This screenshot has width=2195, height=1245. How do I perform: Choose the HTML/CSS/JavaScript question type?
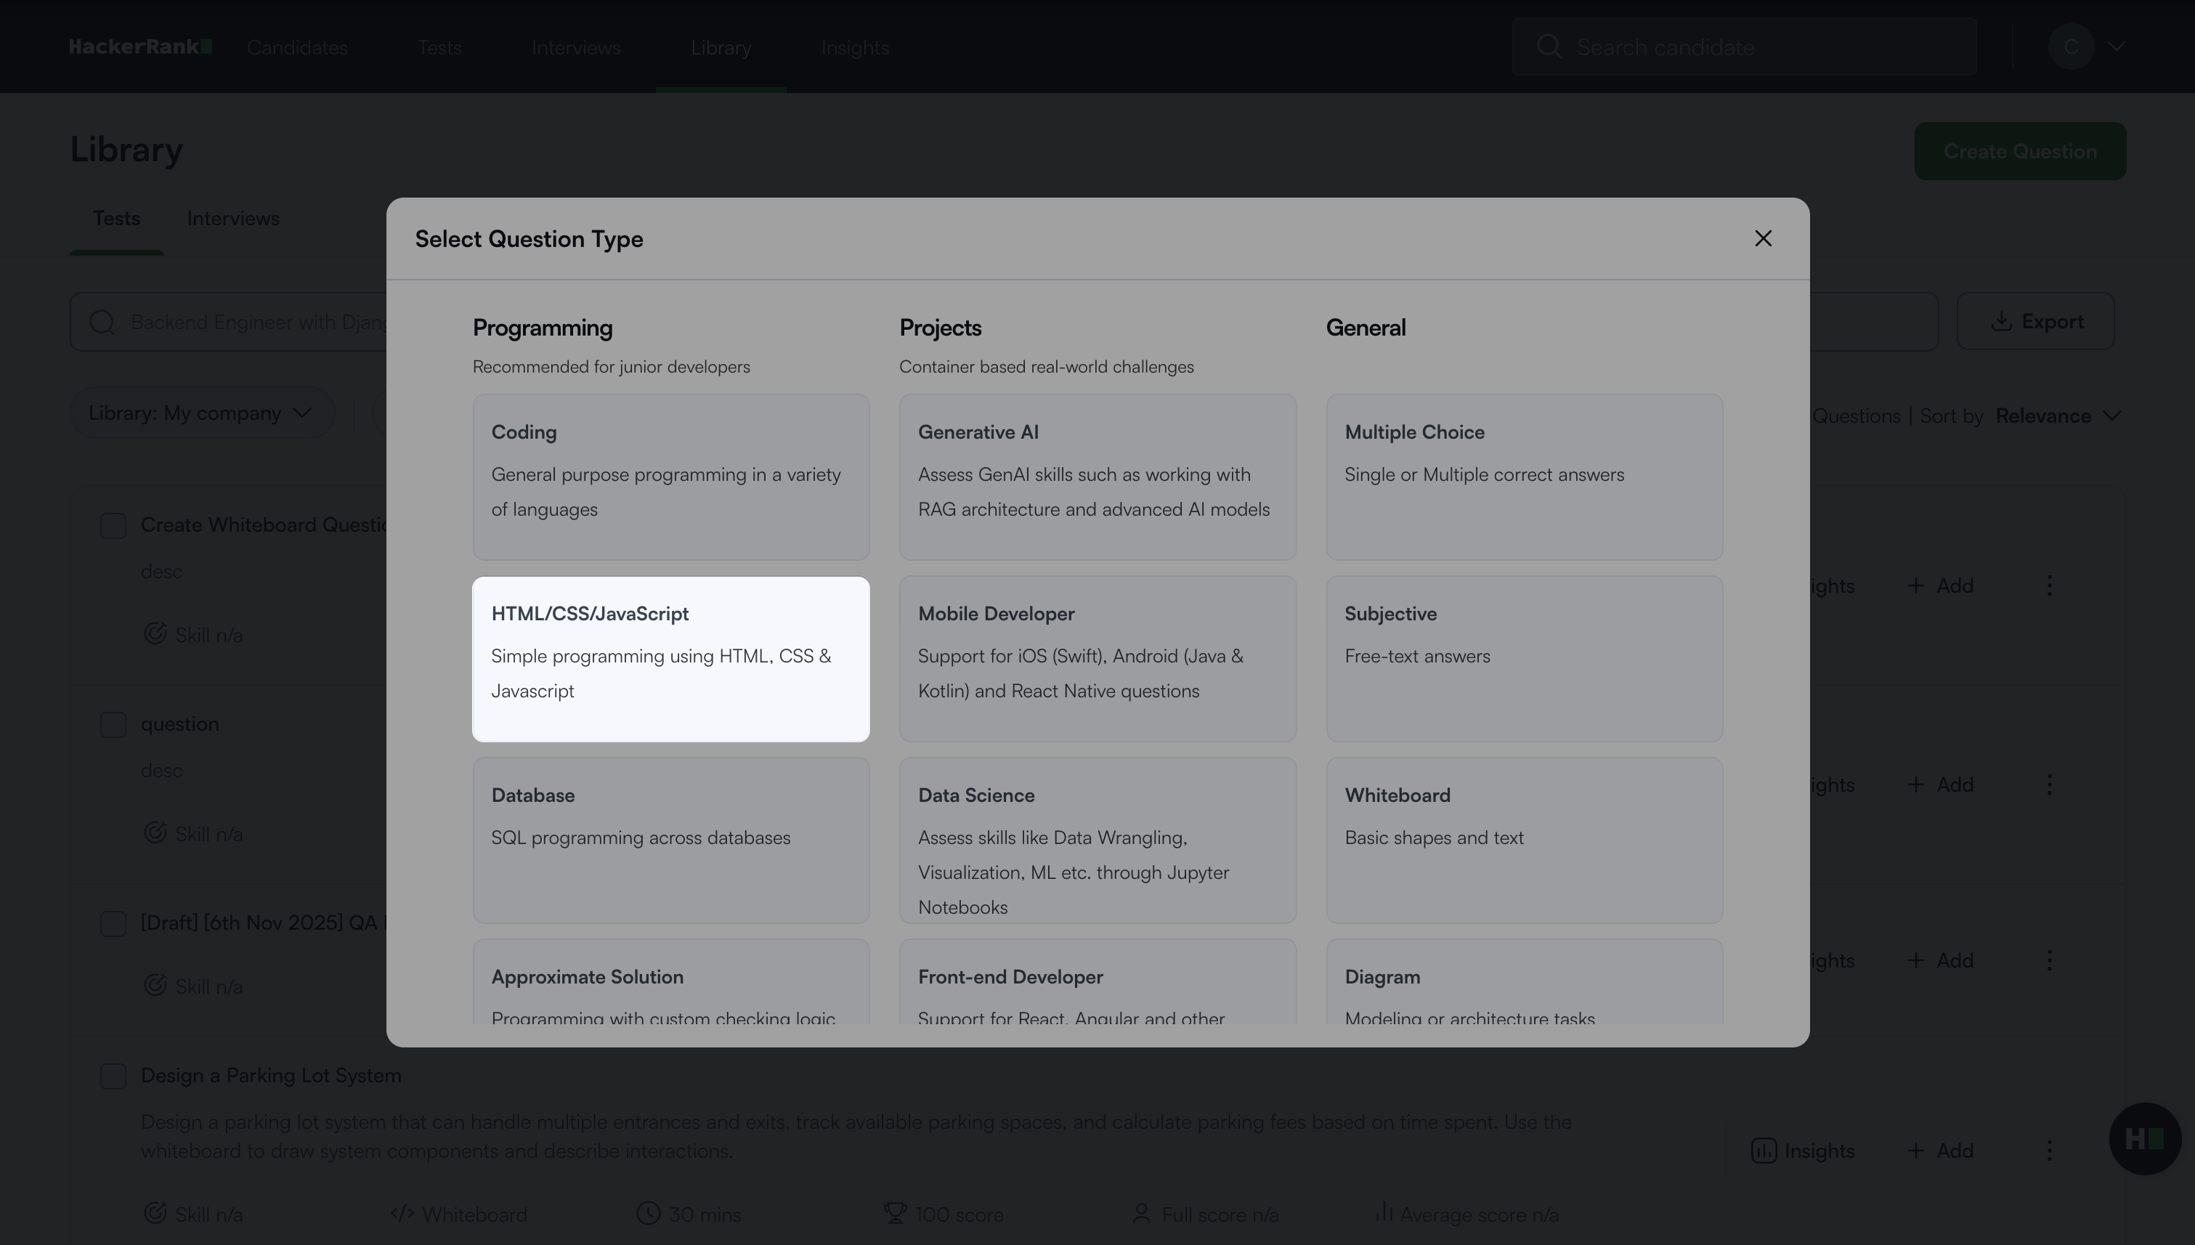pos(670,660)
